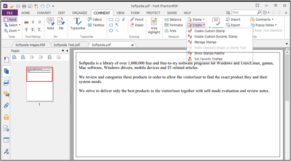The height and width of the screenshot is (161, 291).
Task: Select the Area measure tool
Action: click(x=170, y=31)
